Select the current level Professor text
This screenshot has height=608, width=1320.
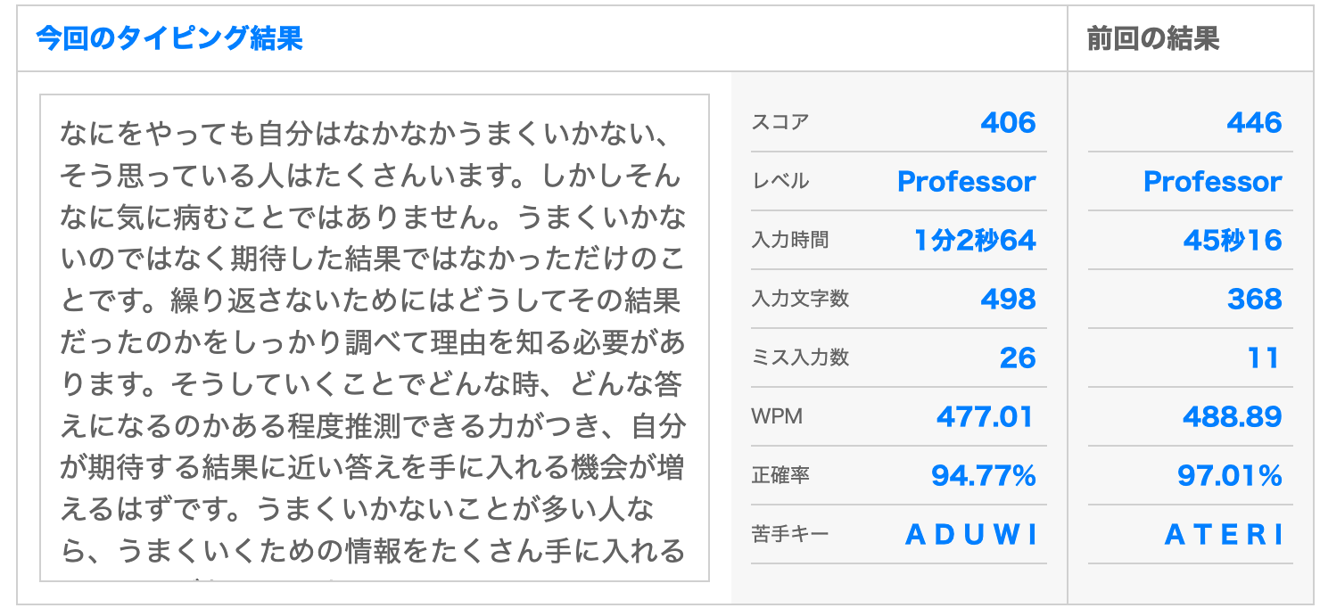(966, 181)
